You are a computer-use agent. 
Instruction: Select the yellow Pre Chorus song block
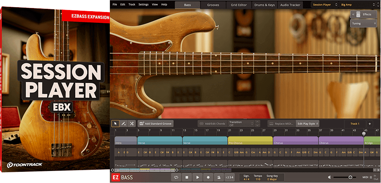click(250, 141)
